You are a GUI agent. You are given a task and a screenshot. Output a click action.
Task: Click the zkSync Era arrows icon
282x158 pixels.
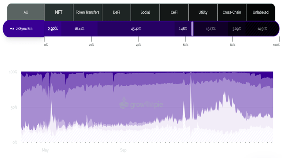pyautogui.click(x=12, y=29)
